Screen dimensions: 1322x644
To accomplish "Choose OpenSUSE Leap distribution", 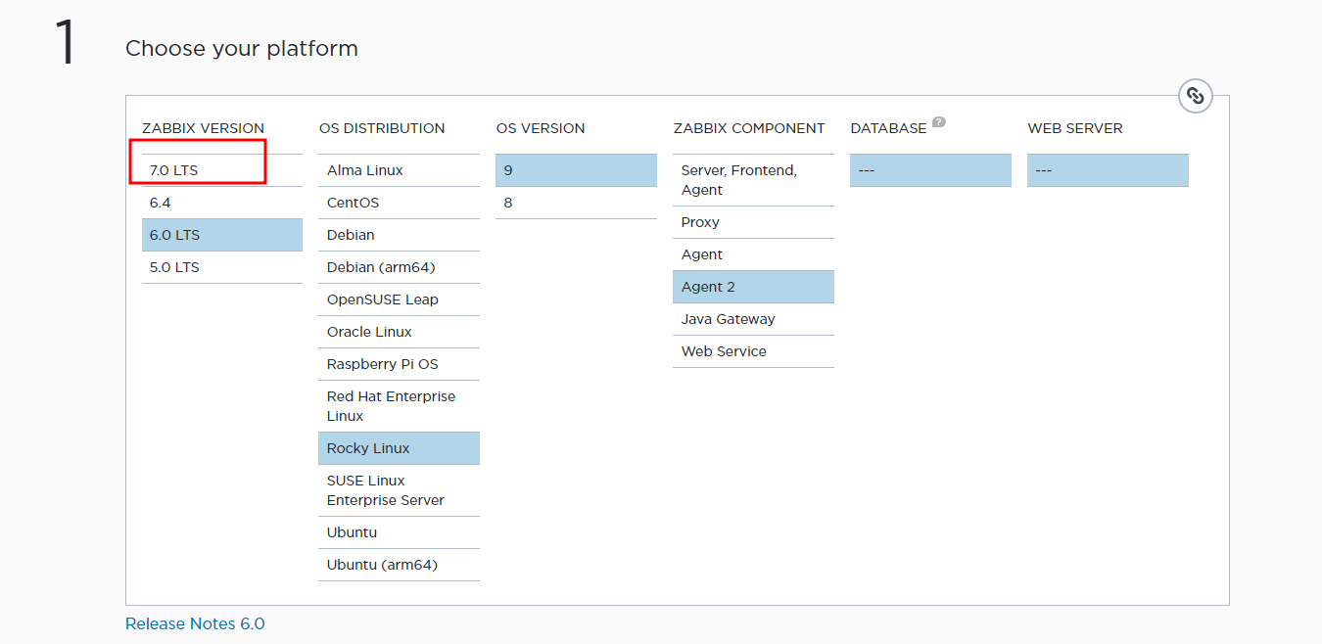I will [399, 299].
